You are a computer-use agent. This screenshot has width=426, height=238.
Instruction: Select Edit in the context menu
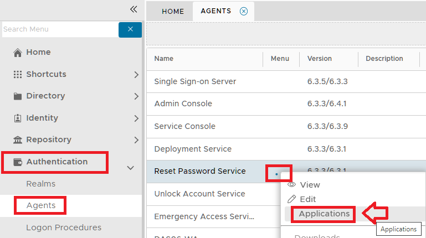coord(307,199)
